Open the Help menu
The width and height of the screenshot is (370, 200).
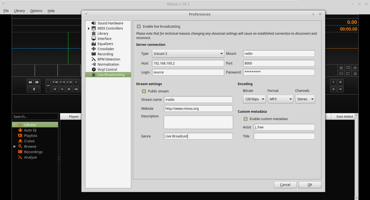[x=51, y=11]
